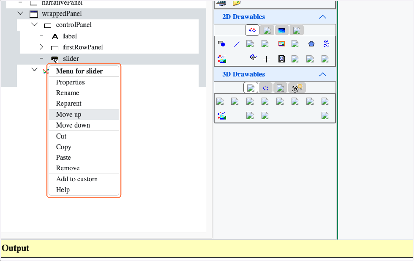
Task: Choose the red-framed image element icon
Action: tap(282, 44)
